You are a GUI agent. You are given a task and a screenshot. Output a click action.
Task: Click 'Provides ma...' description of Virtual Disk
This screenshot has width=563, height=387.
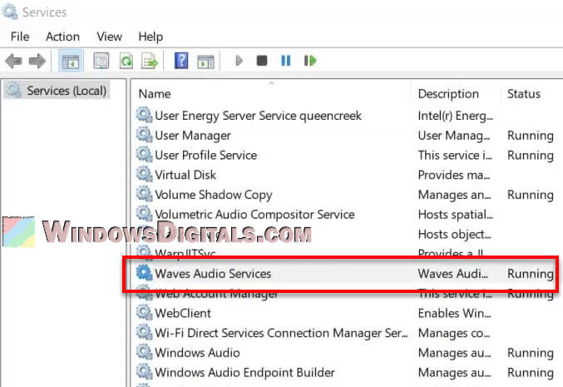tap(454, 176)
